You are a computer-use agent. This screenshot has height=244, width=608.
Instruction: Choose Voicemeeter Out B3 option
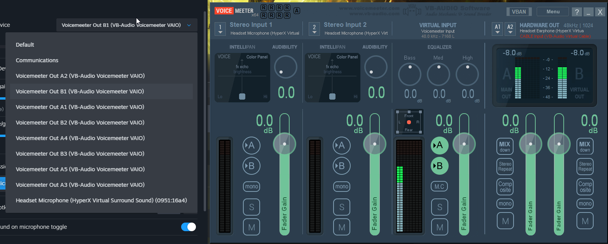tap(101, 154)
